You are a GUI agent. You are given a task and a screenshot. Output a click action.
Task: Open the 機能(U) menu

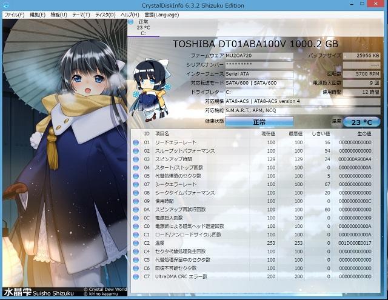59,15
